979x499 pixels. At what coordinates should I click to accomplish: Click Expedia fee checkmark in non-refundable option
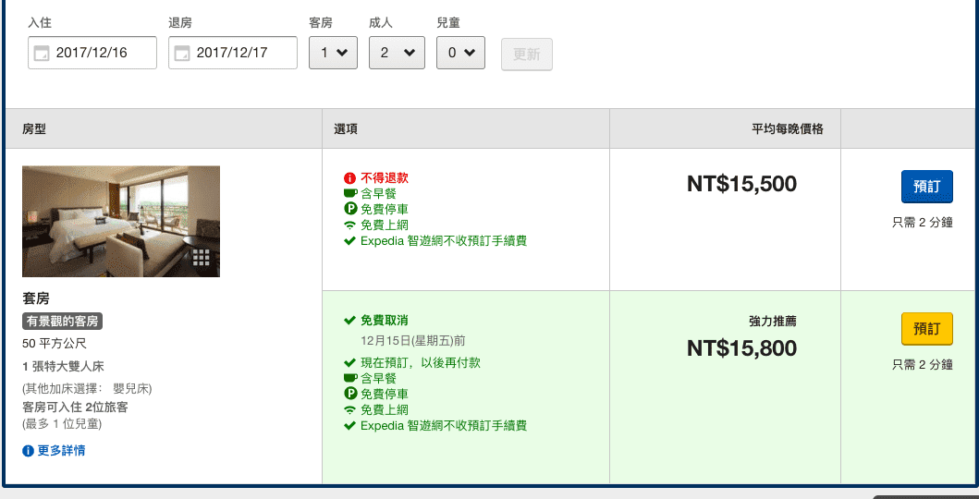[349, 241]
